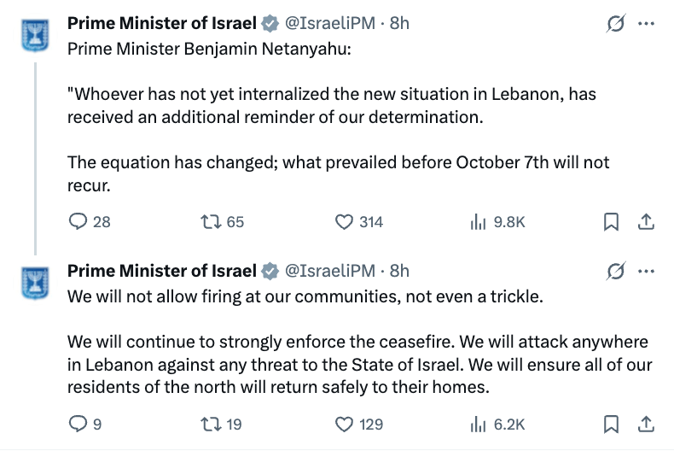Open more options menu on first tweet

point(646,24)
